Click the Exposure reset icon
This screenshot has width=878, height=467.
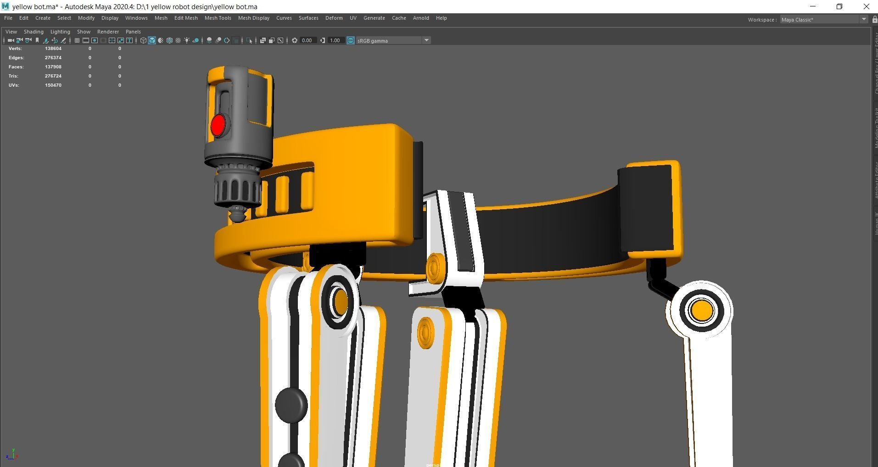tap(295, 40)
